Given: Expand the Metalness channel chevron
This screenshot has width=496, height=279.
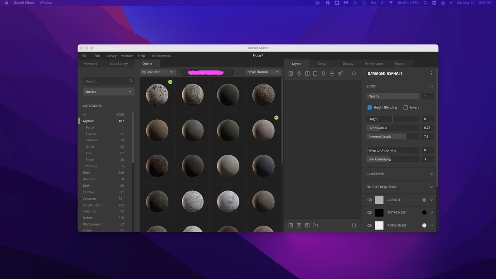Looking at the screenshot, I should point(431,213).
